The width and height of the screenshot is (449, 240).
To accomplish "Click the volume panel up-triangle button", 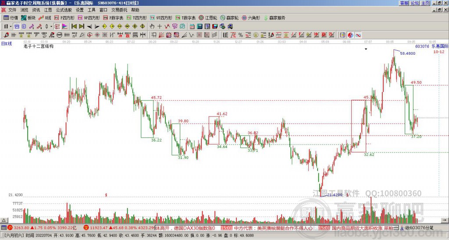I will 4,220.
